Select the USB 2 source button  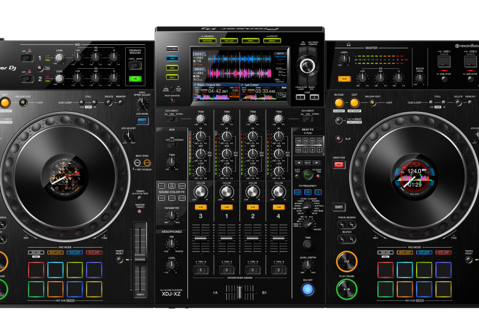tap(172, 77)
